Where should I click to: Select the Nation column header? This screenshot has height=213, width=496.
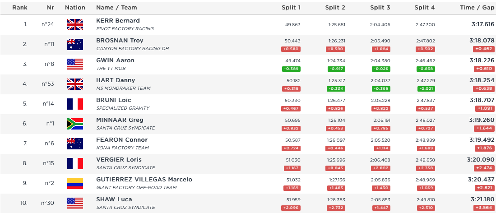pos(75,8)
